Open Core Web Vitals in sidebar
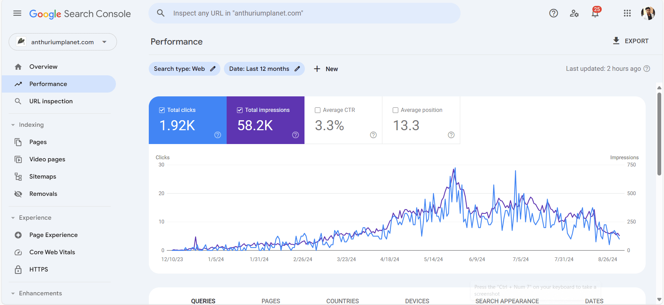 tap(52, 252)
